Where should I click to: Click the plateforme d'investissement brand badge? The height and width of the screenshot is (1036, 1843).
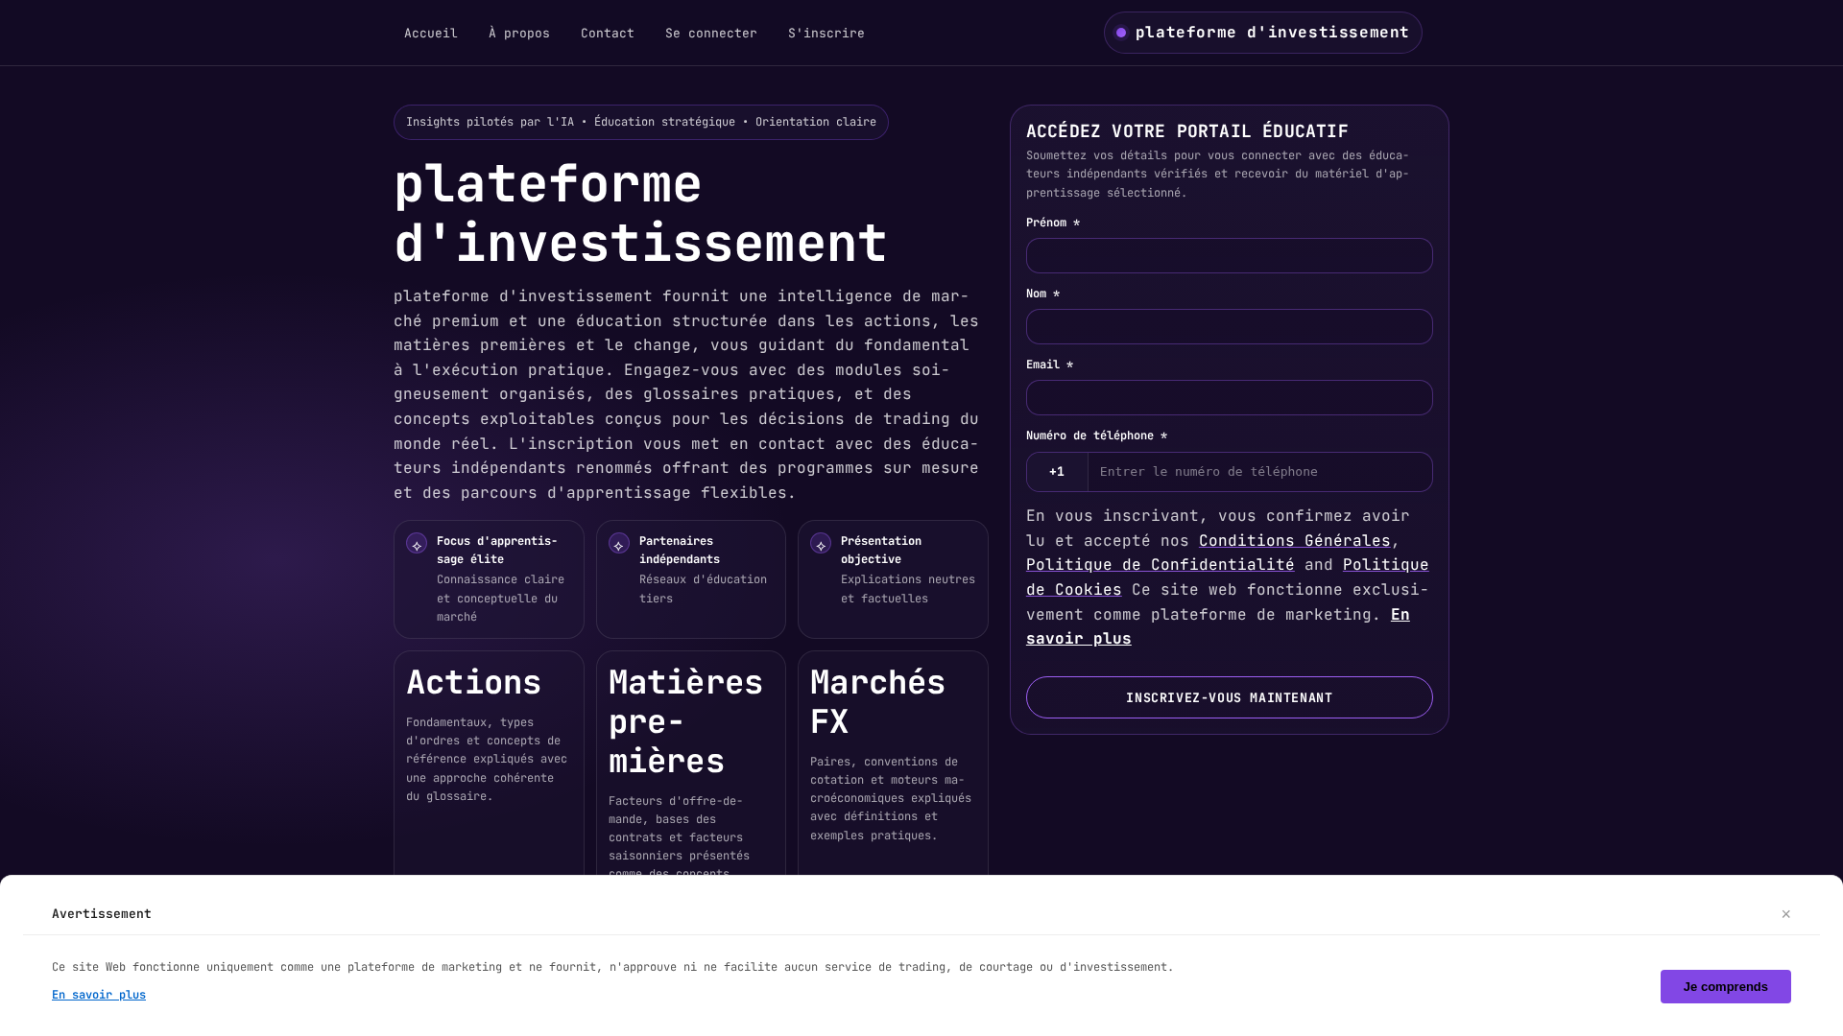tap(1262, 33)
